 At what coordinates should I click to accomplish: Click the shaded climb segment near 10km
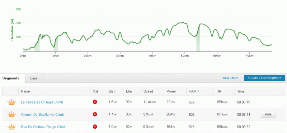56,44
